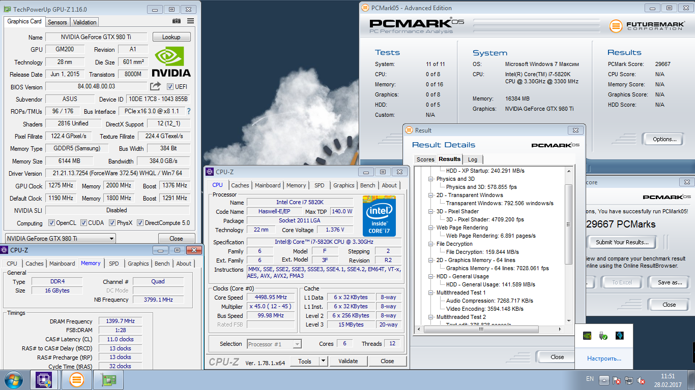Click the Bus Interface question mark icon
This screenshot has width=695, height=390.
click(189, 111)
